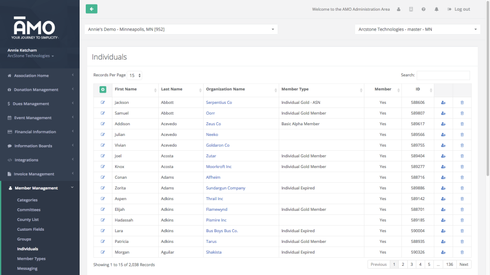Edit Jackson Abbott's record
Screen dimensions: 490x275
(103, 102)
